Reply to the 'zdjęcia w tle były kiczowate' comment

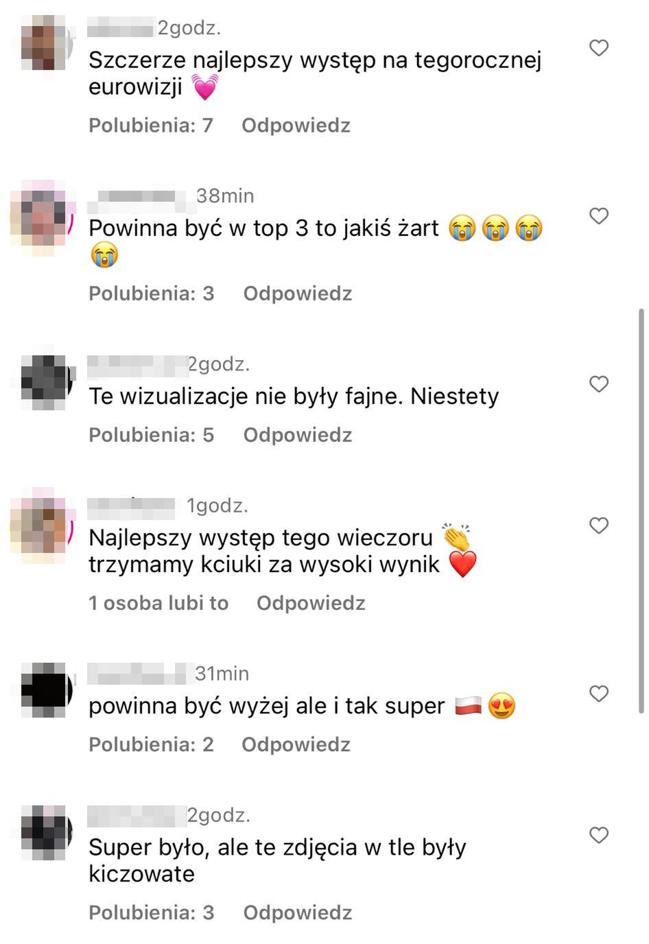click(x=298, y=912)
